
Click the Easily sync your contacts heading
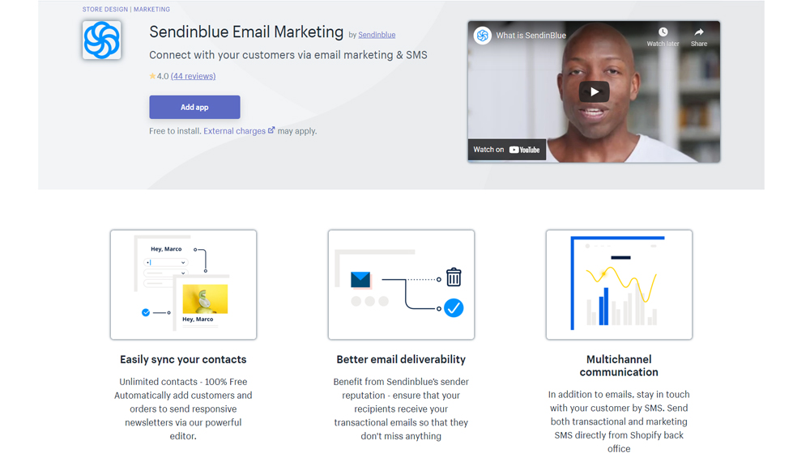(x=183, y=359)
